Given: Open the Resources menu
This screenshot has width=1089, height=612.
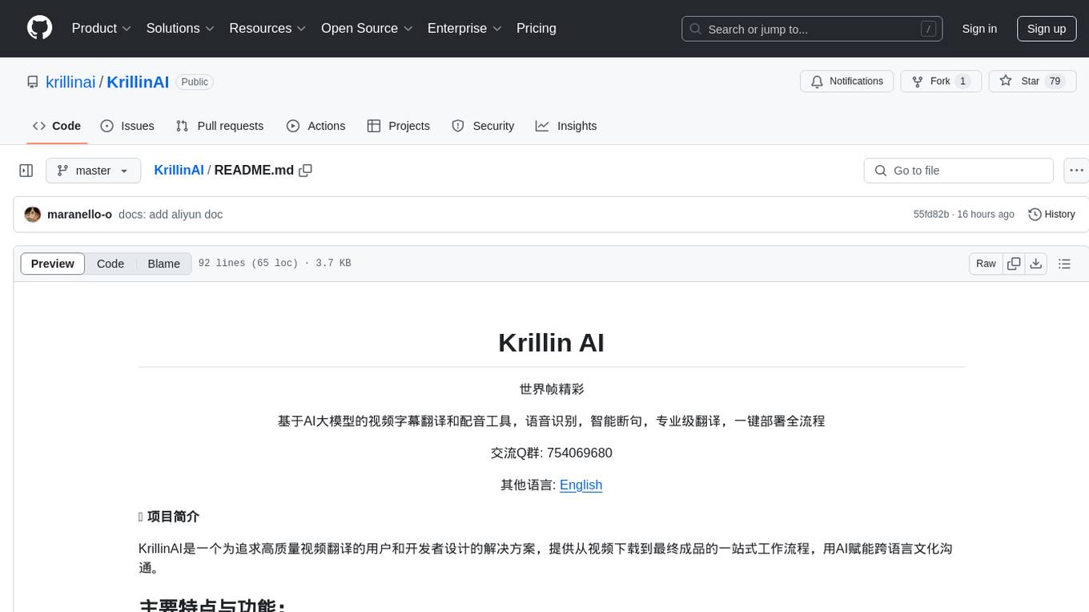Looking at the screenshot, I should point(267,28).
